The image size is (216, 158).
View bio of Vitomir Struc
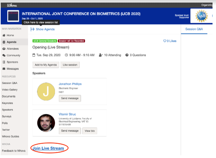point(90,131)
